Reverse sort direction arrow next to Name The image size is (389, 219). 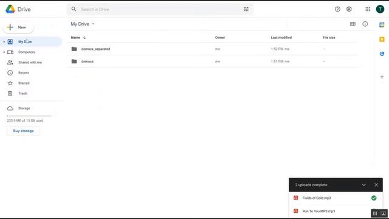pyautogui.click(x=84, y=38)
